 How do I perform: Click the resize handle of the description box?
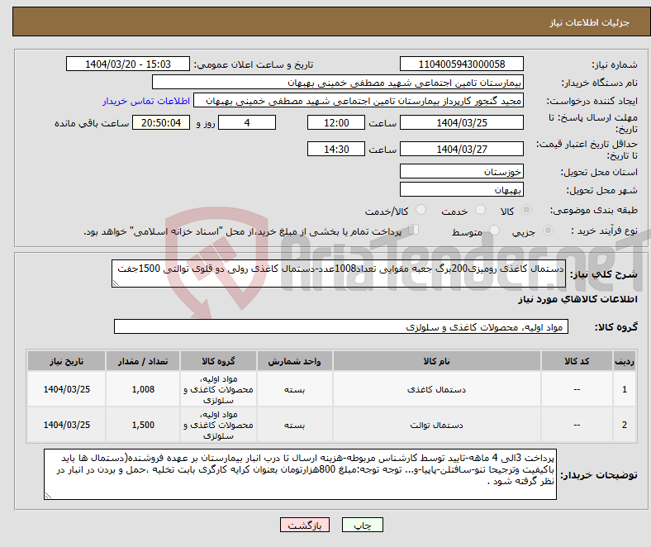point(116,283)
